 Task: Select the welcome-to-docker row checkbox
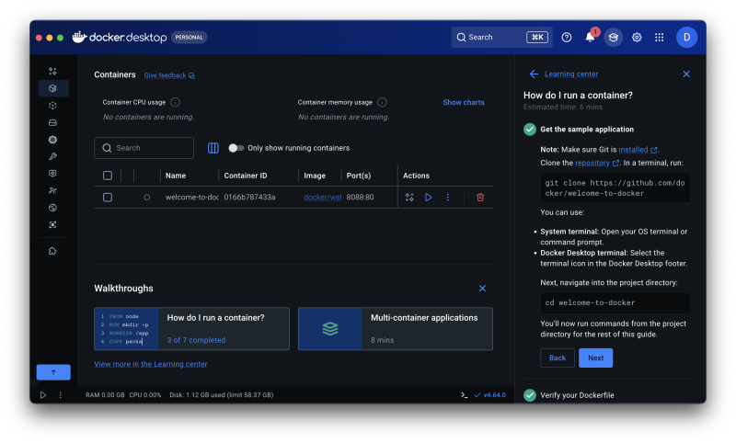[x=108, y=198]
